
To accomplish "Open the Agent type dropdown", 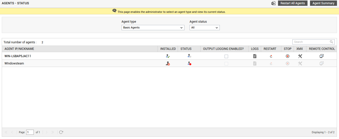I will point(153,27).
